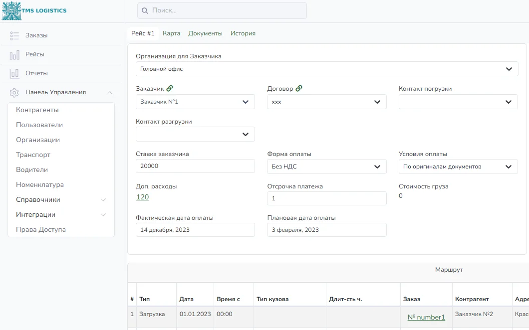Click the Панель Управления gear icon
This screenshot has height=330, width=529.
point(14,92)
